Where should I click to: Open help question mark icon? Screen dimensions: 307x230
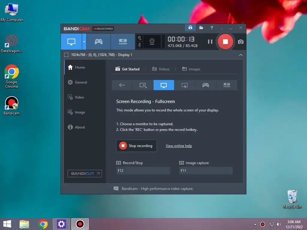click(x=212, y=28)
